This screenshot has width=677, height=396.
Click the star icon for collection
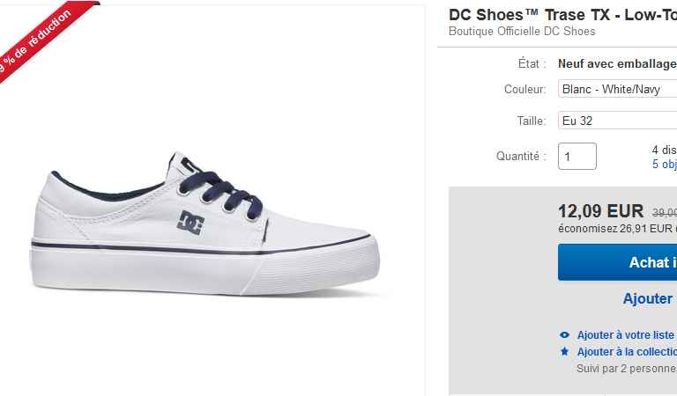[565, 351]
